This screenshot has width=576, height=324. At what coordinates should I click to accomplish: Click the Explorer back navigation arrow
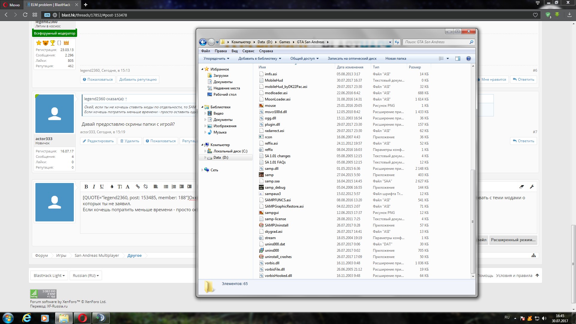203,42
